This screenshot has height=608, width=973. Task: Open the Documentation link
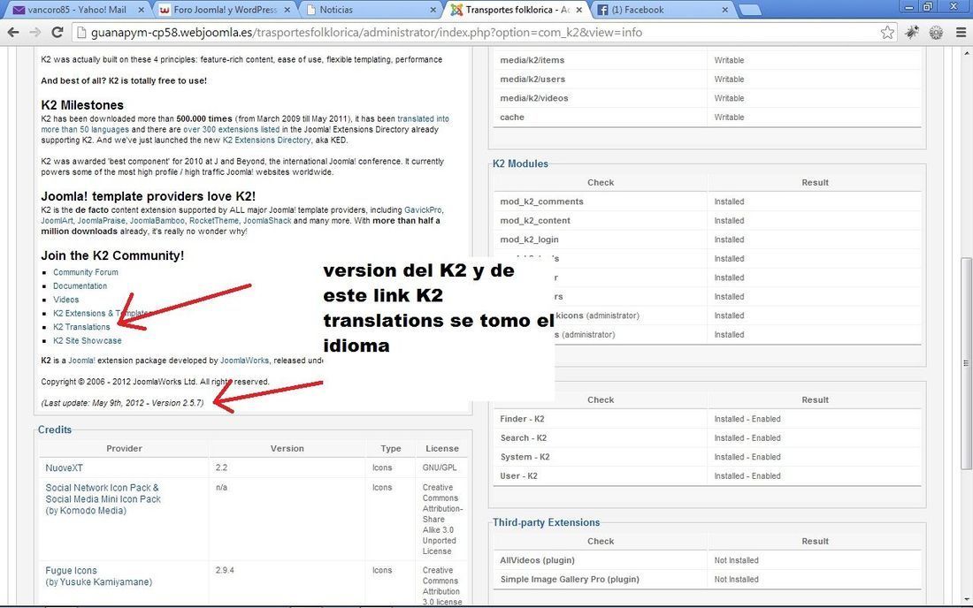(x=80, y=285)
